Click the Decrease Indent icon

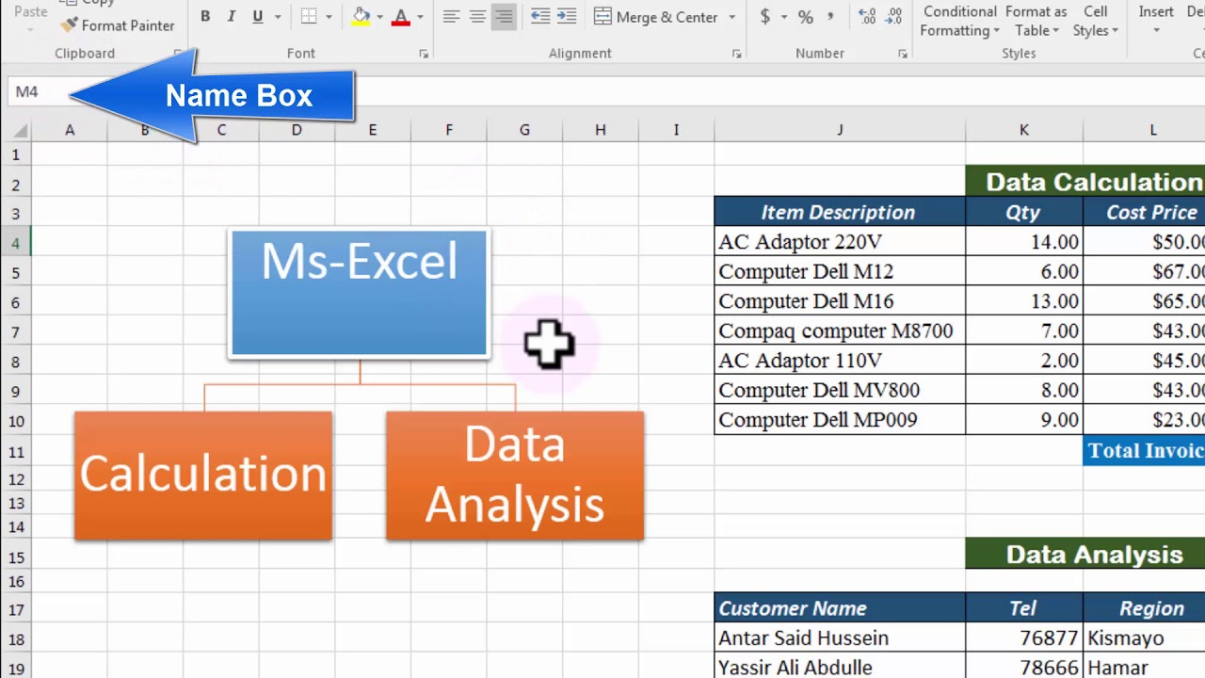(540, 17)
